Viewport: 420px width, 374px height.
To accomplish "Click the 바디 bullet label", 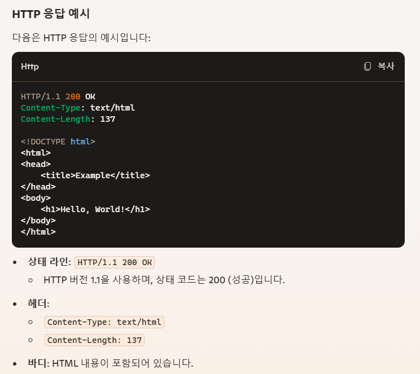I will 38,363.
